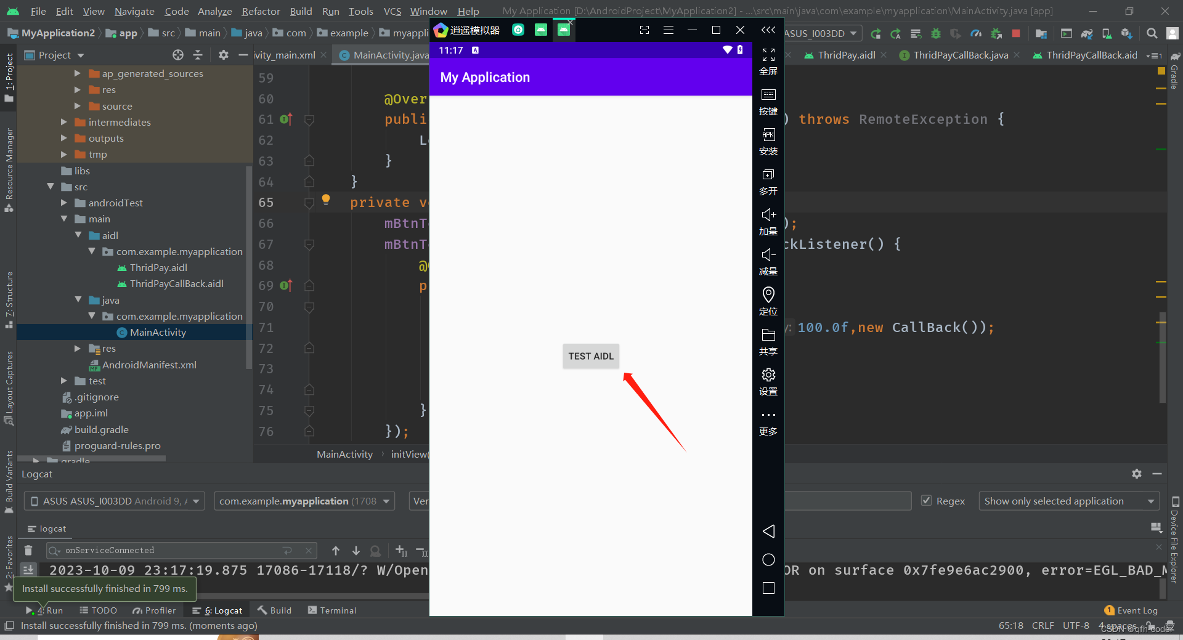Viewport: 1183px width, 640px height.
Task: Open com.example.myapplication process dropdown
Action: 304,501
